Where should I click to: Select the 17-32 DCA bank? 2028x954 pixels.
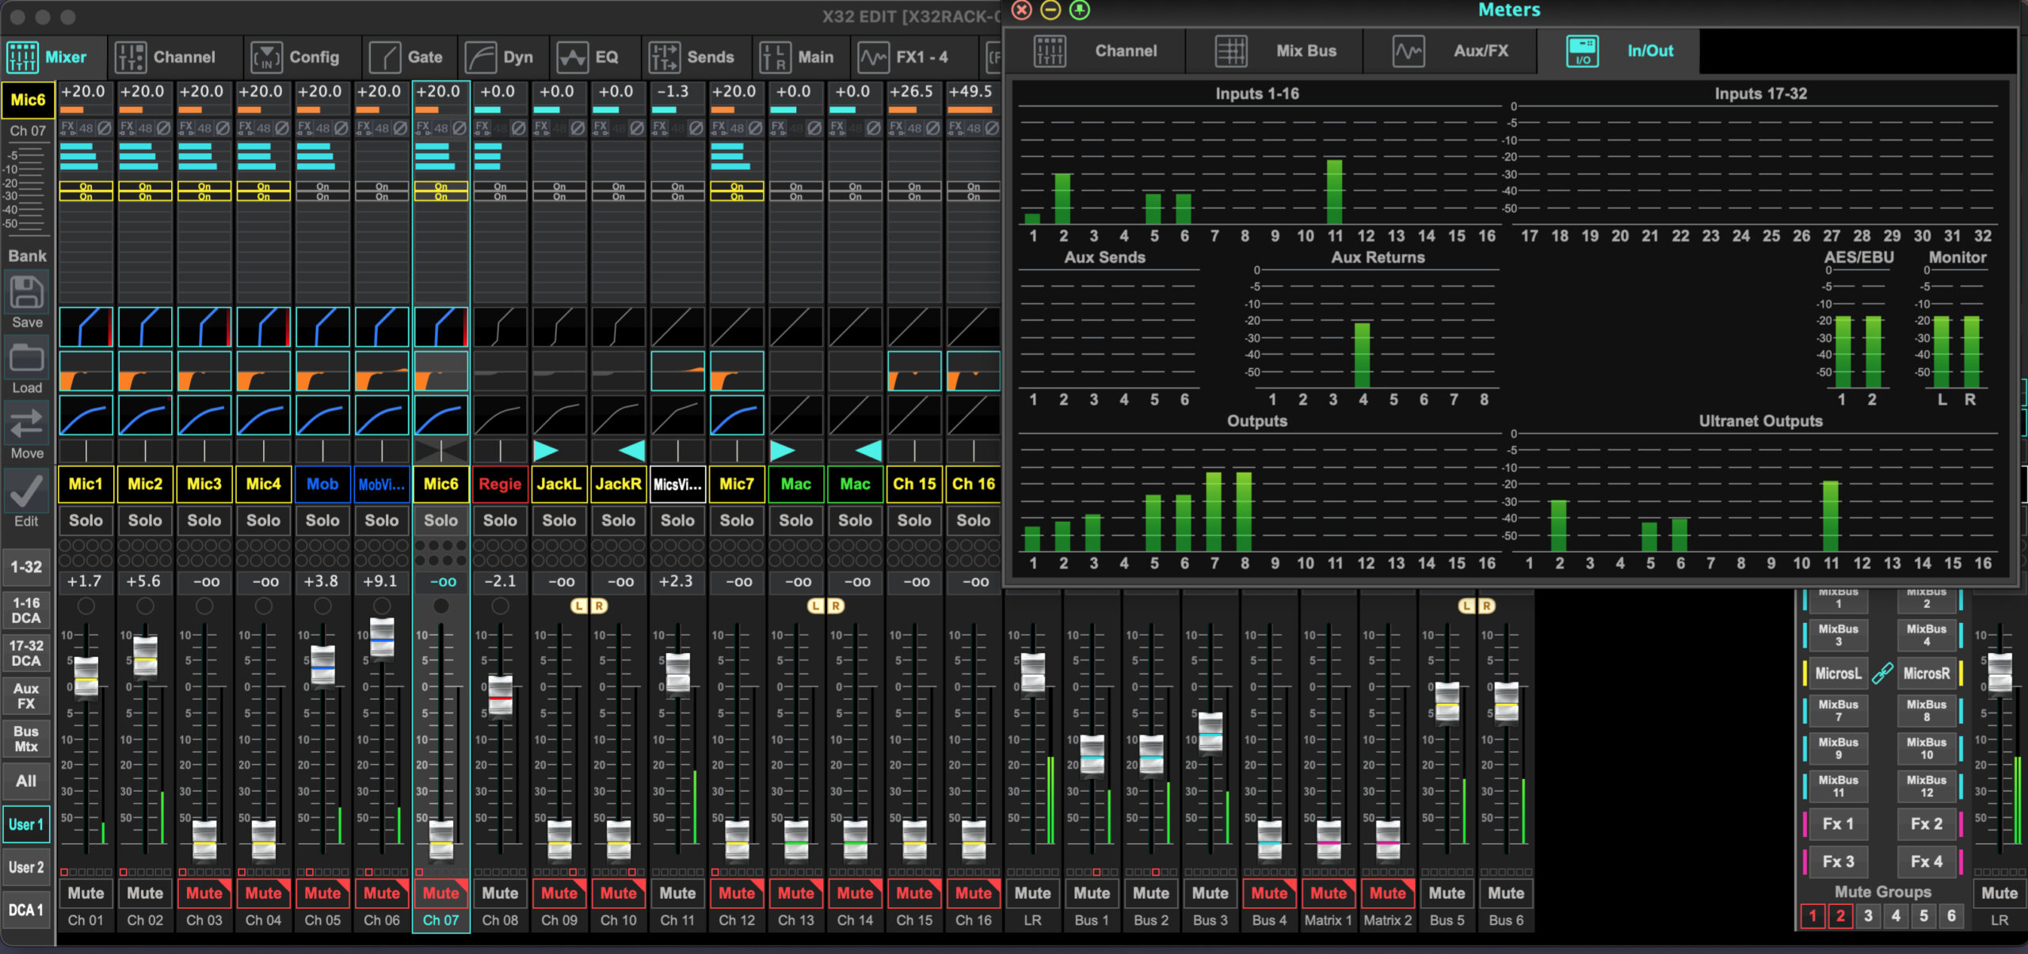(x=26, y=653)
